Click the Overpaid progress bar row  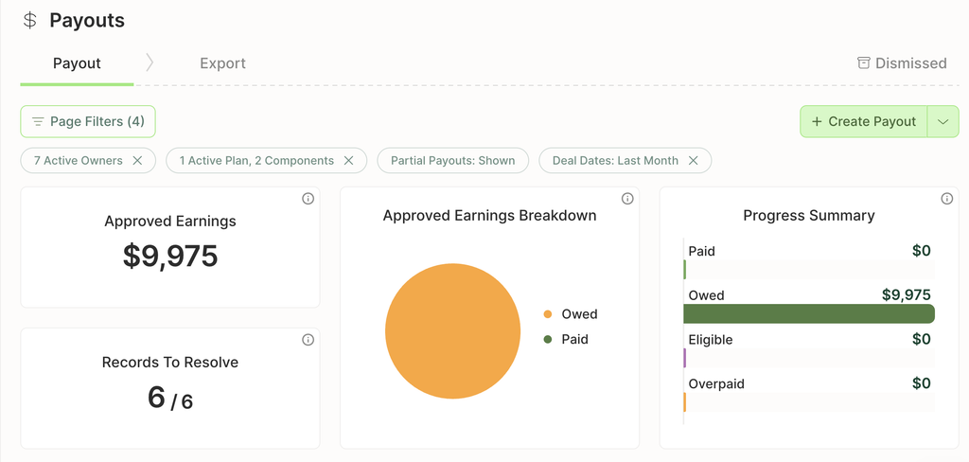coord(809,402)
